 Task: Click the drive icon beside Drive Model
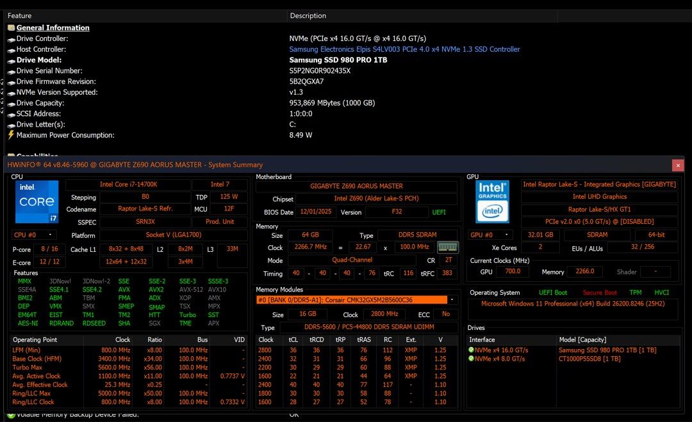coord(12,61)
